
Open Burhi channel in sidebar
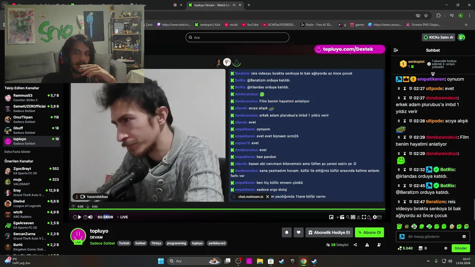point(32,247)
